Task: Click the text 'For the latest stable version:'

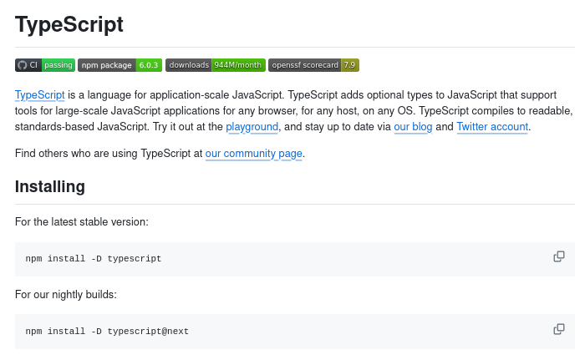Action: click(82, 222)
